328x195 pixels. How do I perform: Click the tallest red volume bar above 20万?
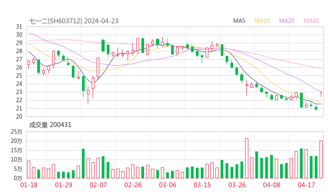(246, 158)
